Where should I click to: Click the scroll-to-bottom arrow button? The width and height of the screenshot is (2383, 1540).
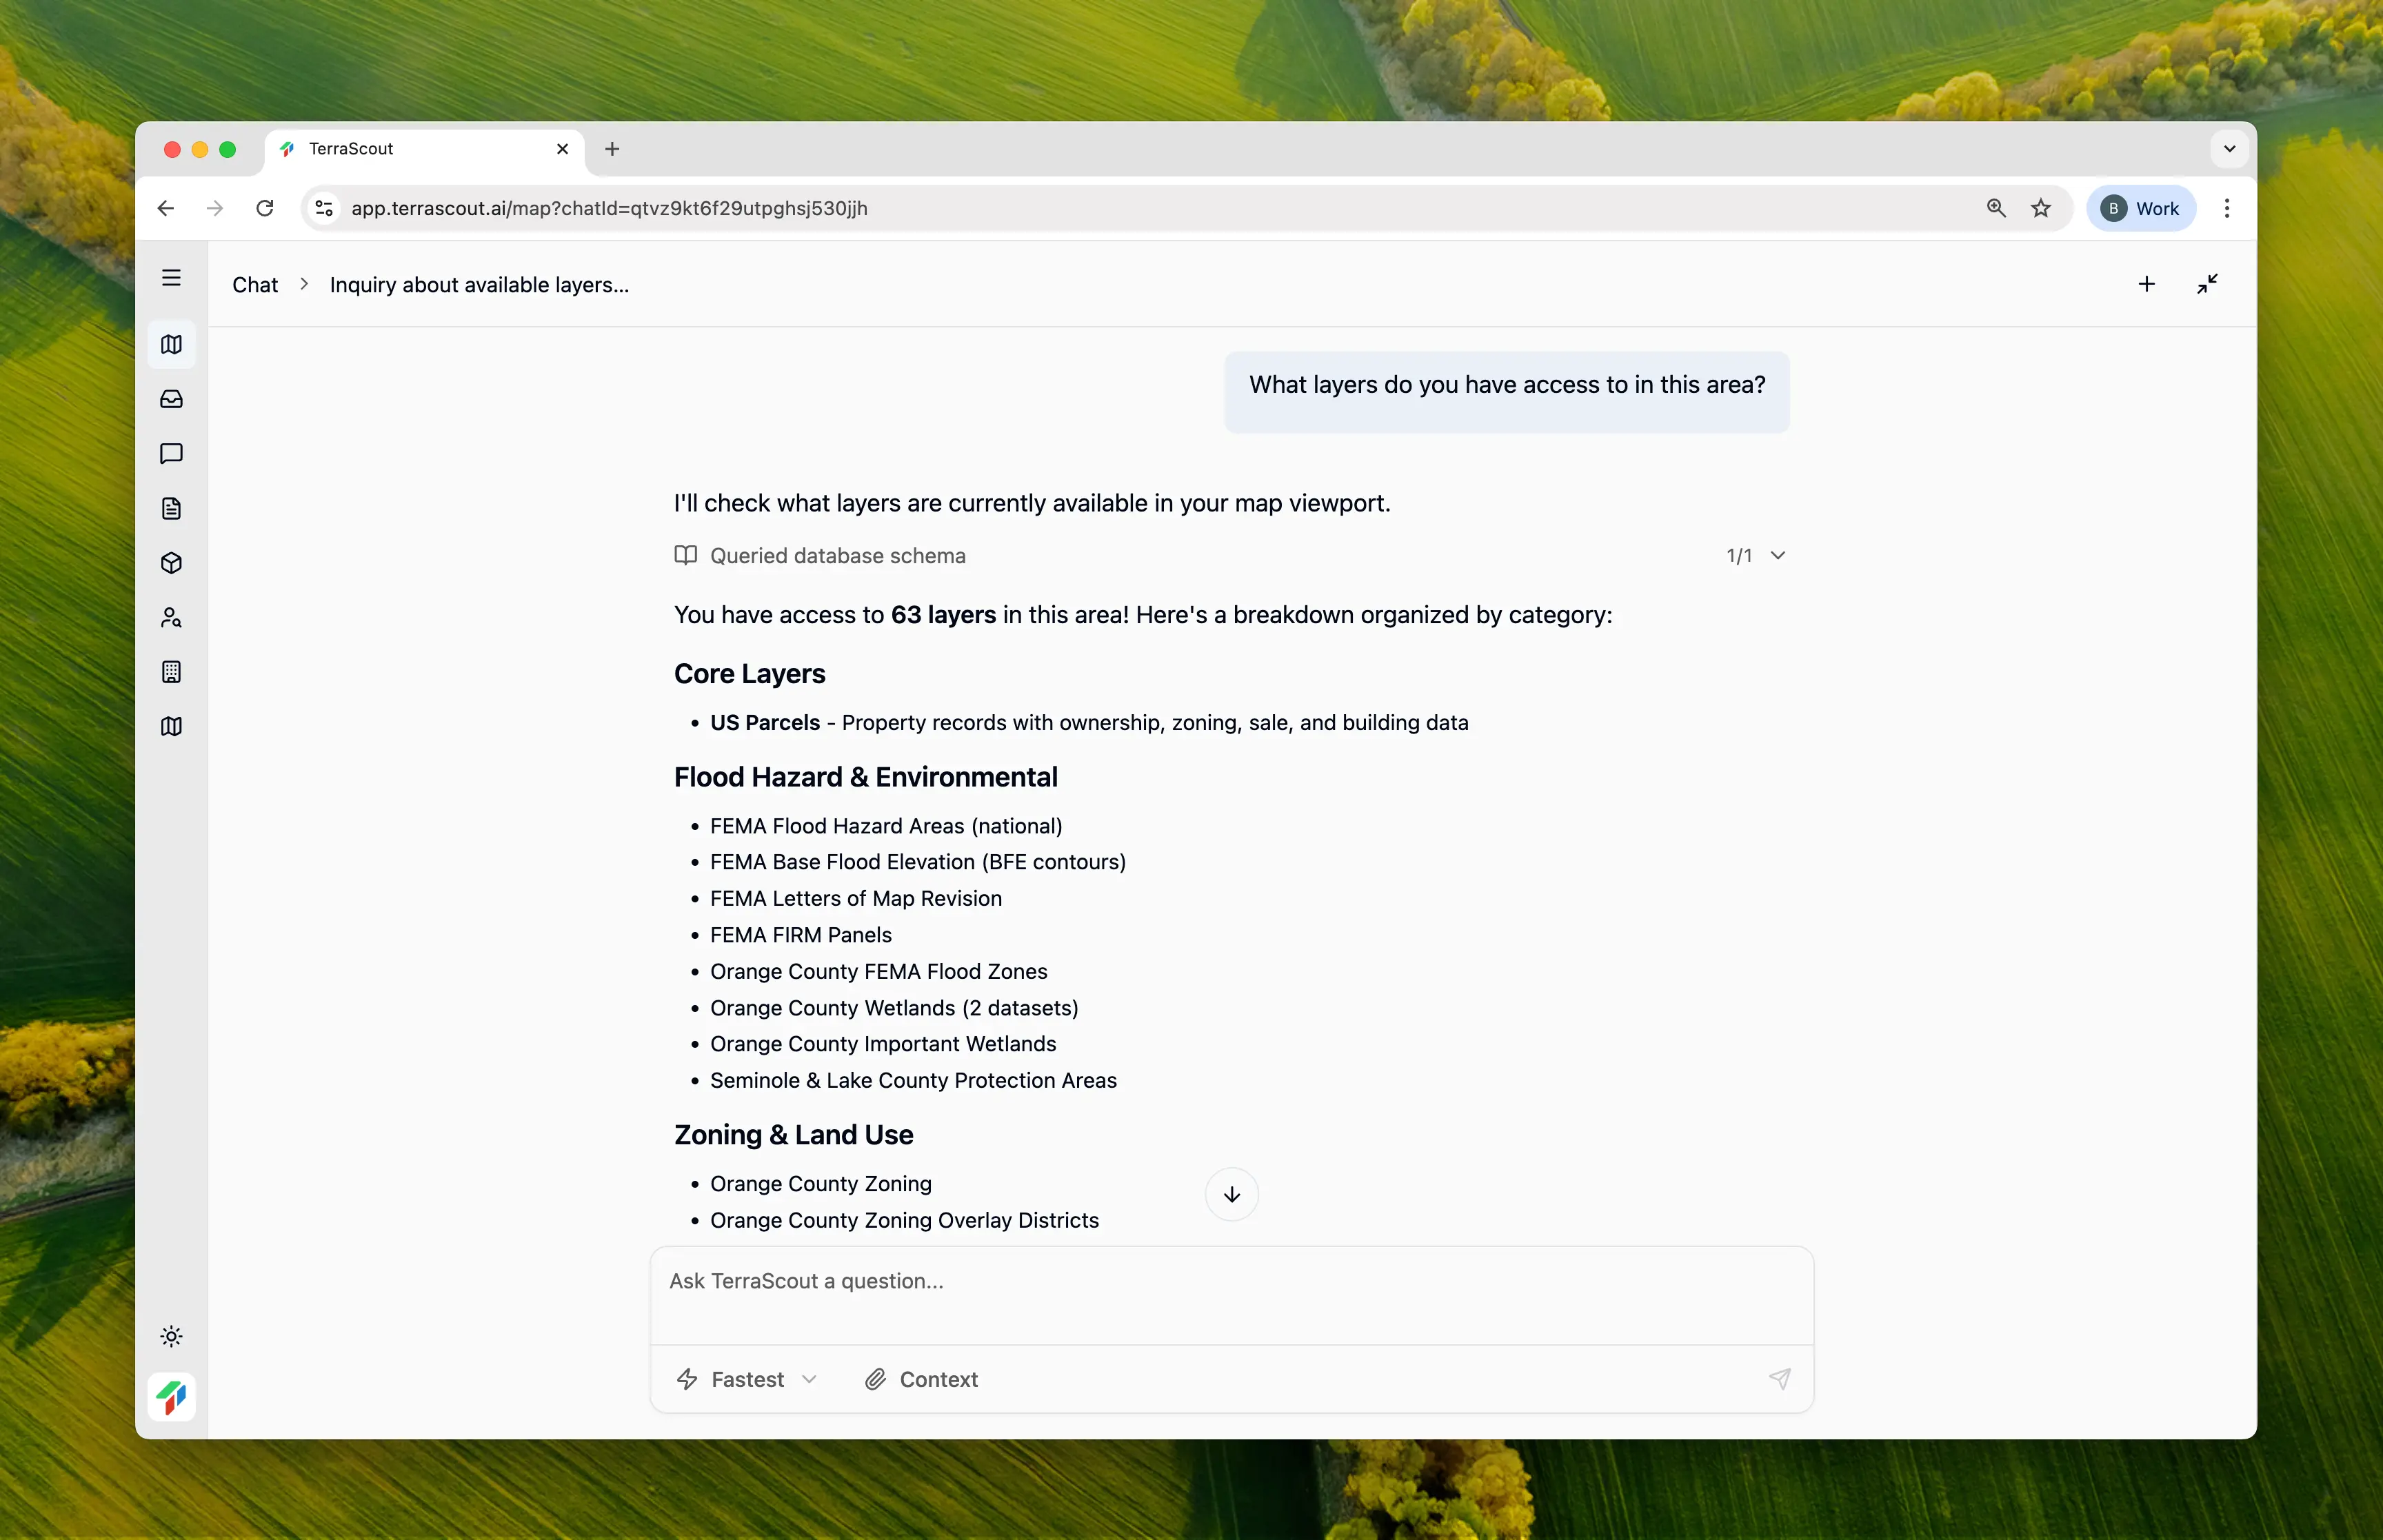(1231, 1194)
